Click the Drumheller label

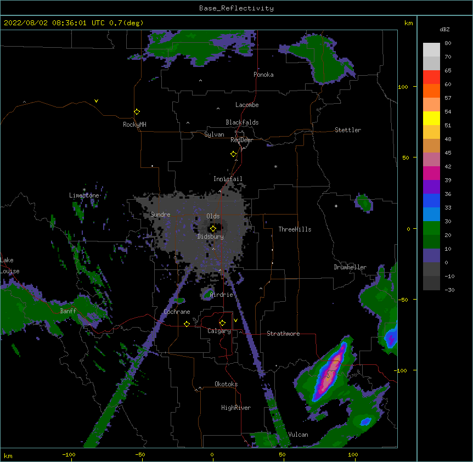coord(350,267)
